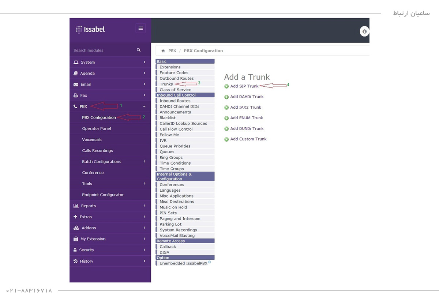Viewport: 439px width, 300px height.
Task: Open the IVR configuration page
Action: click(163, 140)
